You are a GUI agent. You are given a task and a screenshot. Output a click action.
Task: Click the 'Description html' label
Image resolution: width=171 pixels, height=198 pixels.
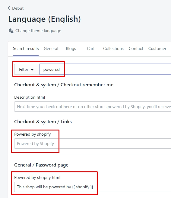pos(30,97)
